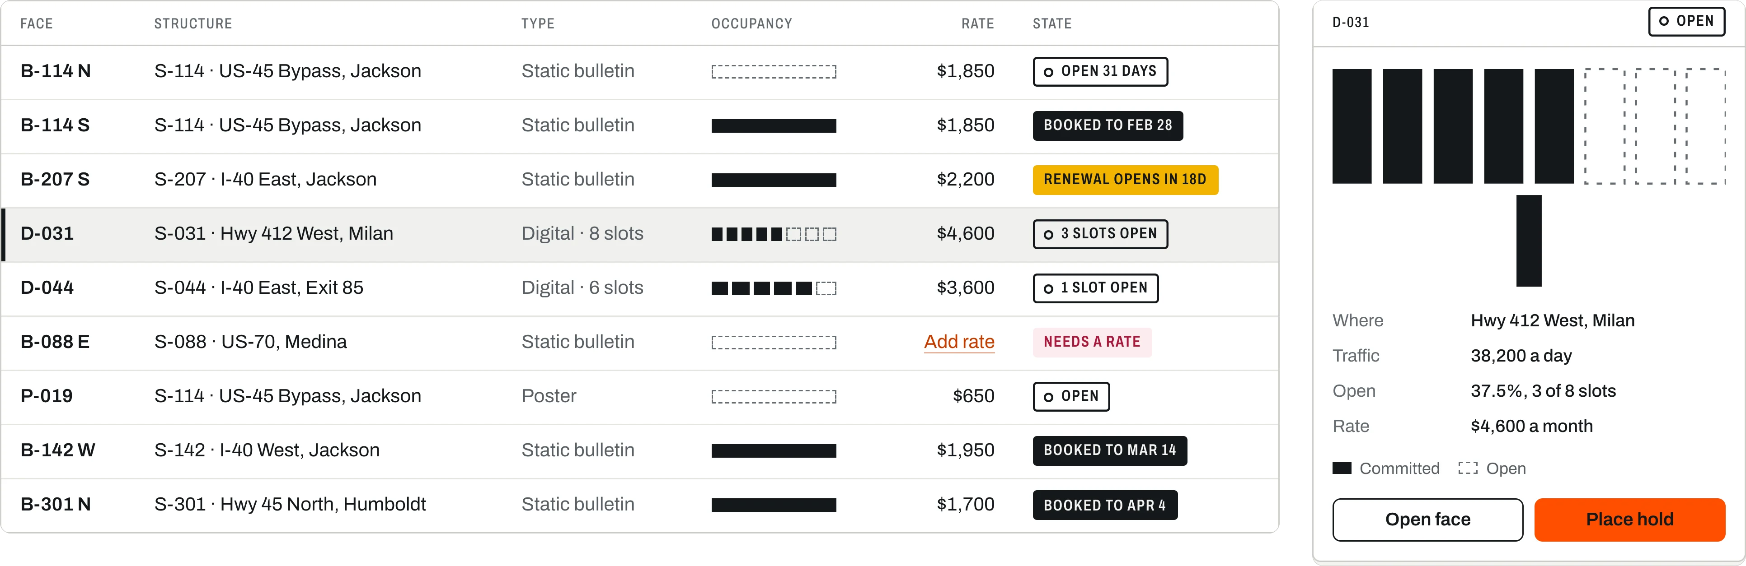Sort by the TYPE column header

click(x=538, y=23)
